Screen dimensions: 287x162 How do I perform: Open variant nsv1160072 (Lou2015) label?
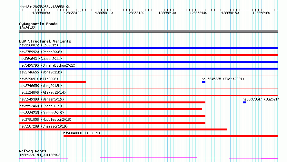click(x=39, y=45)
